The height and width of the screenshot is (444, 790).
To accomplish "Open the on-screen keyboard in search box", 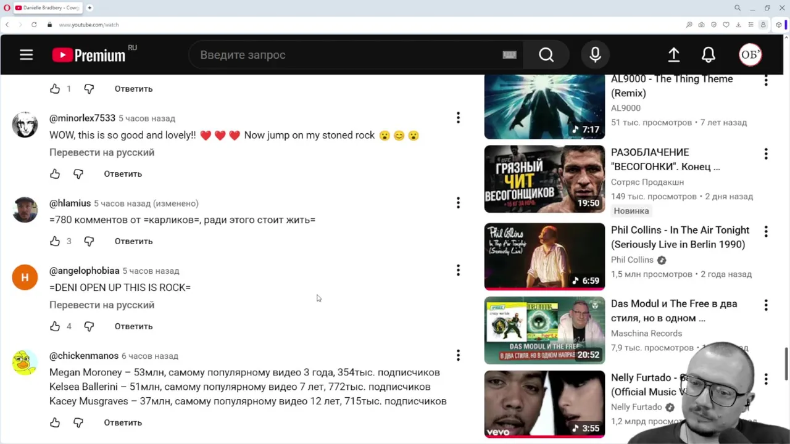I will [509, 55].
